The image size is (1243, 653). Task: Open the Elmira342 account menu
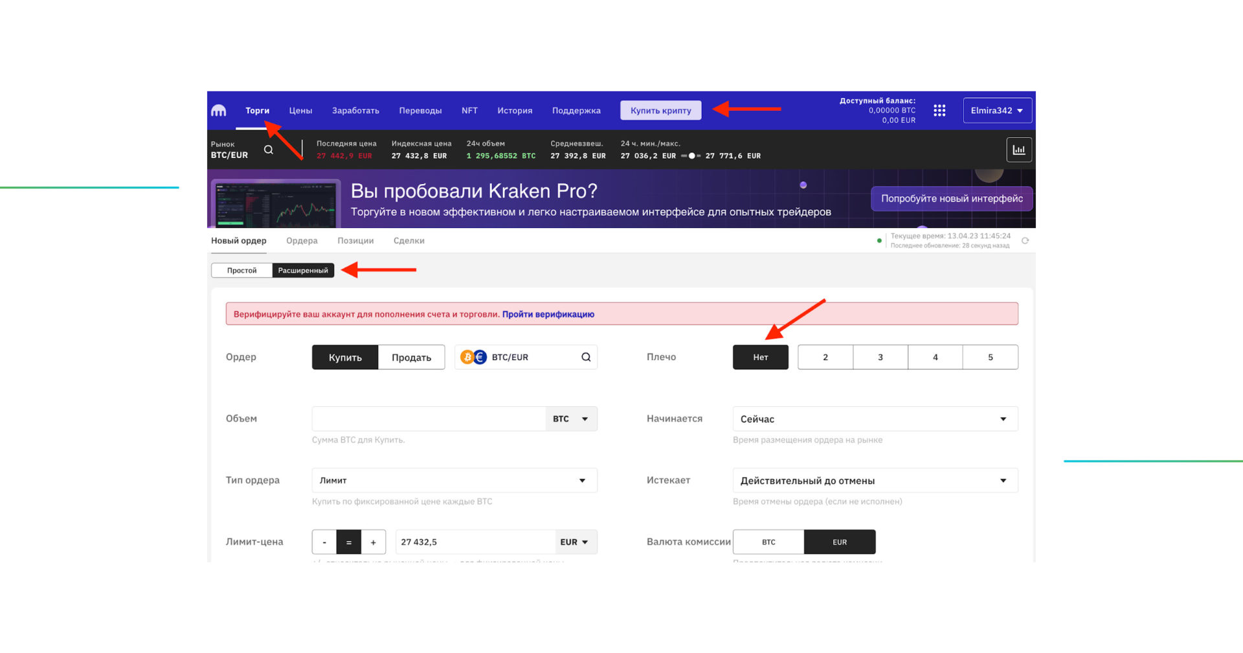click(x=996, y=110)
